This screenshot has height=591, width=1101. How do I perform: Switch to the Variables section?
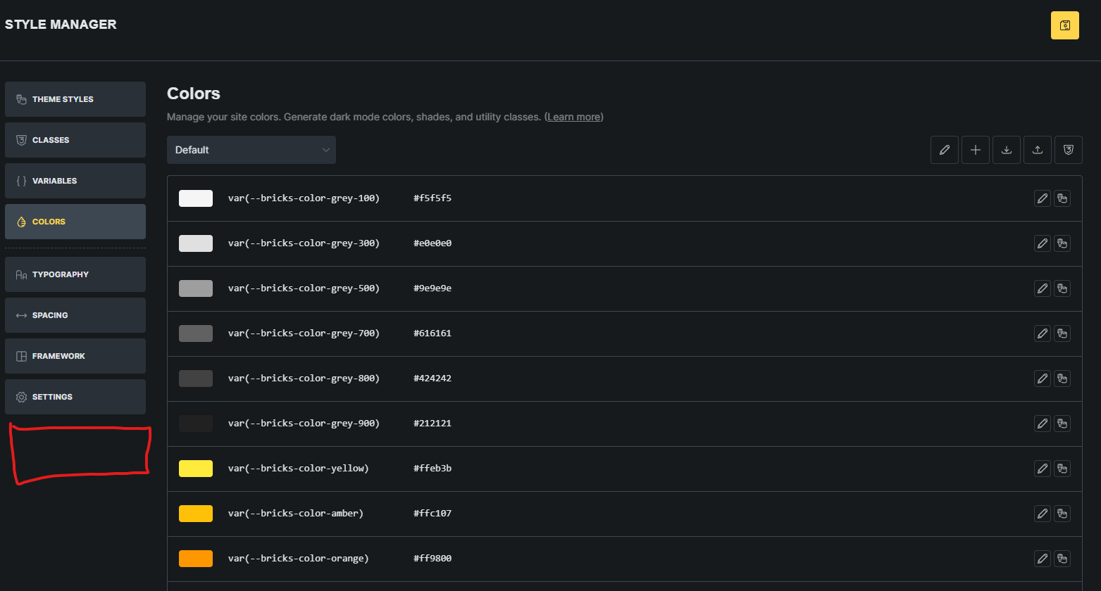coord(75,181)
